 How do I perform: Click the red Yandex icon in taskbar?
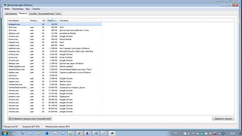[55, 133]
